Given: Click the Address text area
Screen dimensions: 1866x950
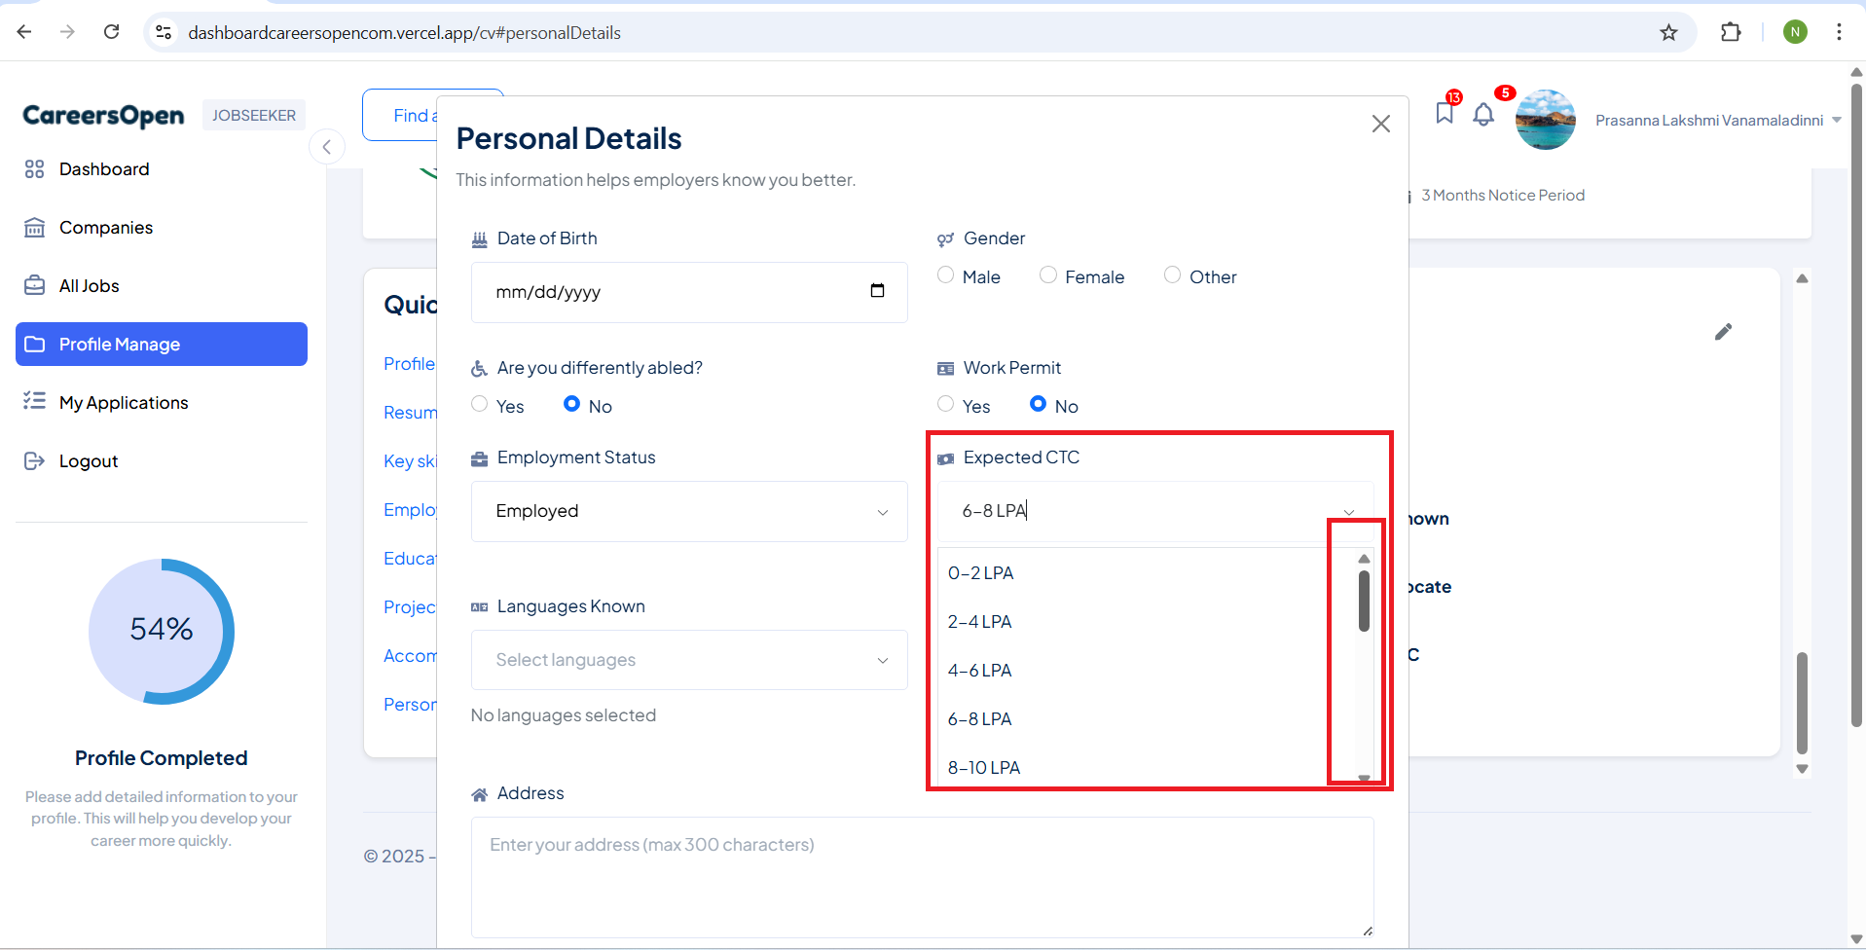Looking at the screenshot, I should tap(922, 876).
